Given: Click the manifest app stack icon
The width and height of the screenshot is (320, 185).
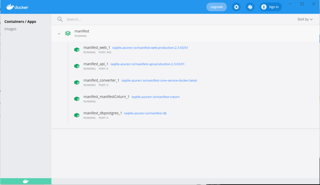Looking at the screenshot, I should [68, 33].
